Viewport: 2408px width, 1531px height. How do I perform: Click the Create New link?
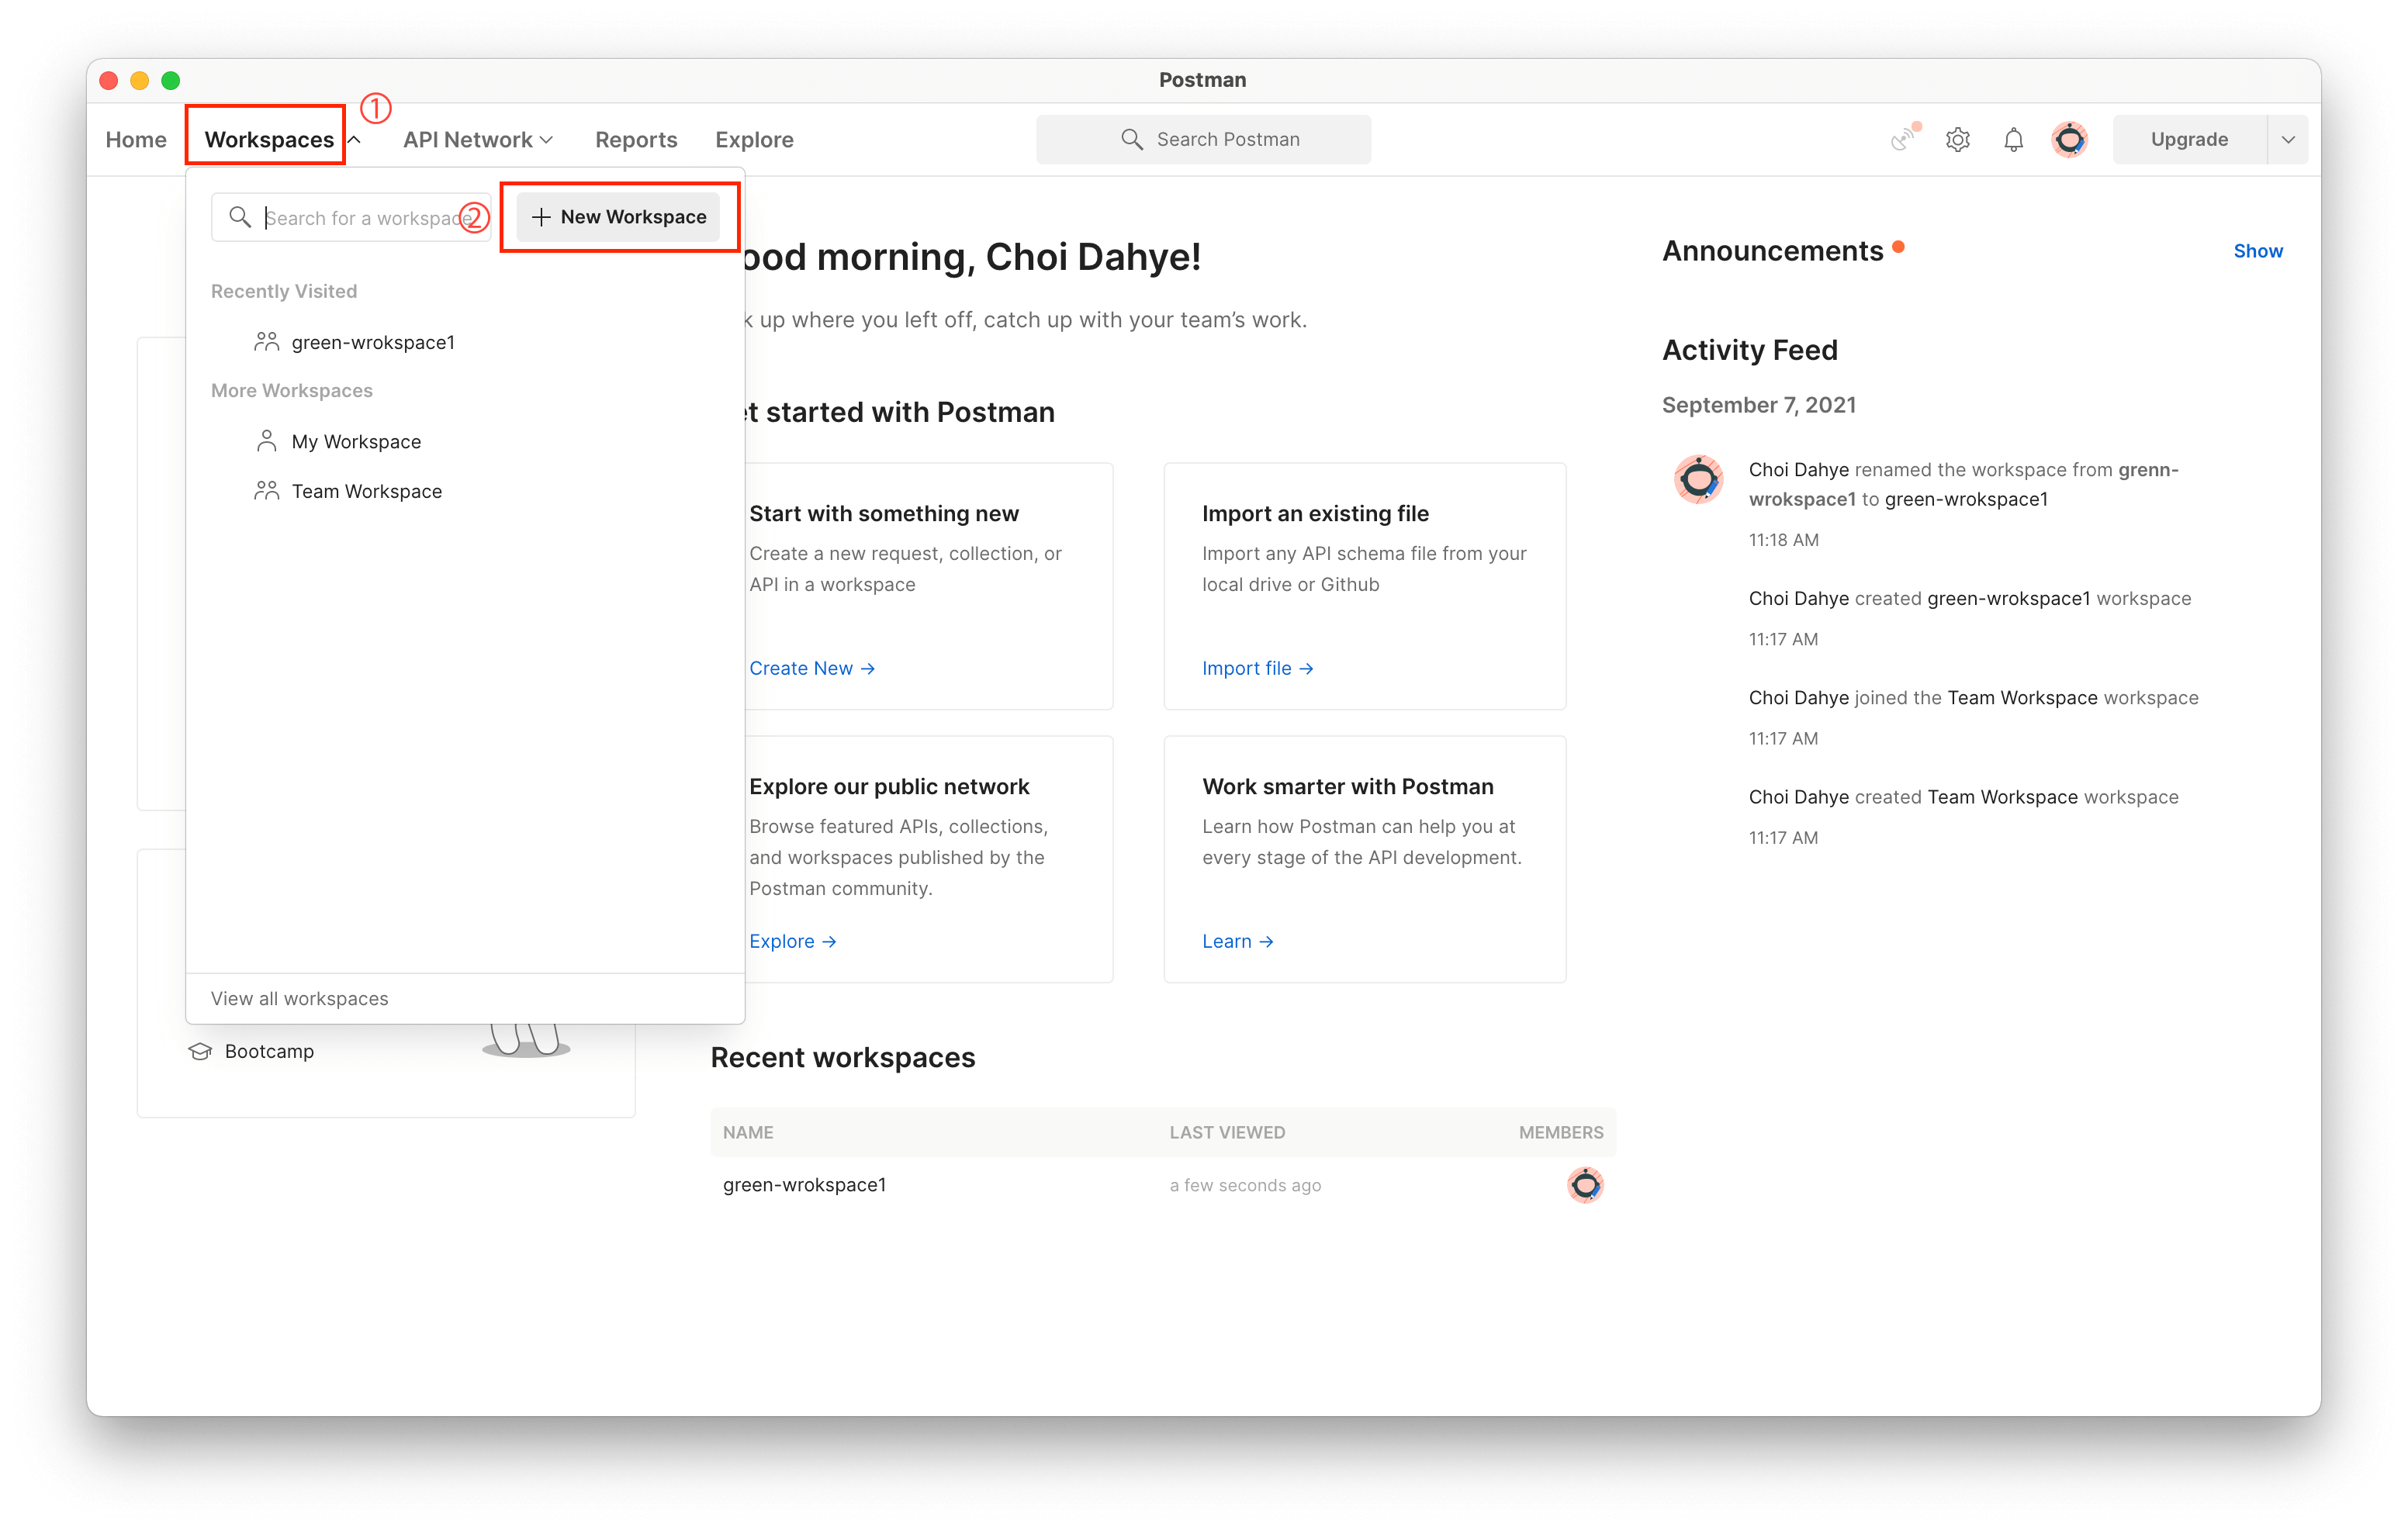812,668
